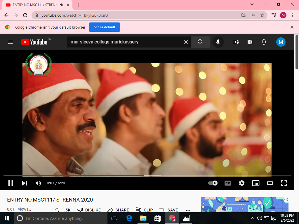Screen dimensions: 299x224
Task: Open File Explorer from the taskbar
Action: coord(143,218)
